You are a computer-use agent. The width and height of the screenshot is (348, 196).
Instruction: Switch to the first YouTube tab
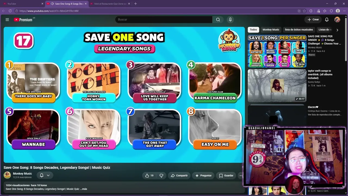(x=23, y=4)
